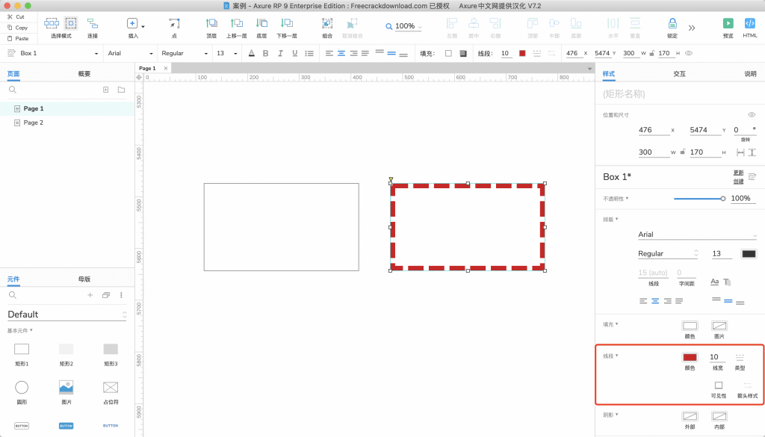The width and height of the screenshot is (765, 437).
Task: Switch to the Interactions (交互) tab
Action: (x=679, y=74)
